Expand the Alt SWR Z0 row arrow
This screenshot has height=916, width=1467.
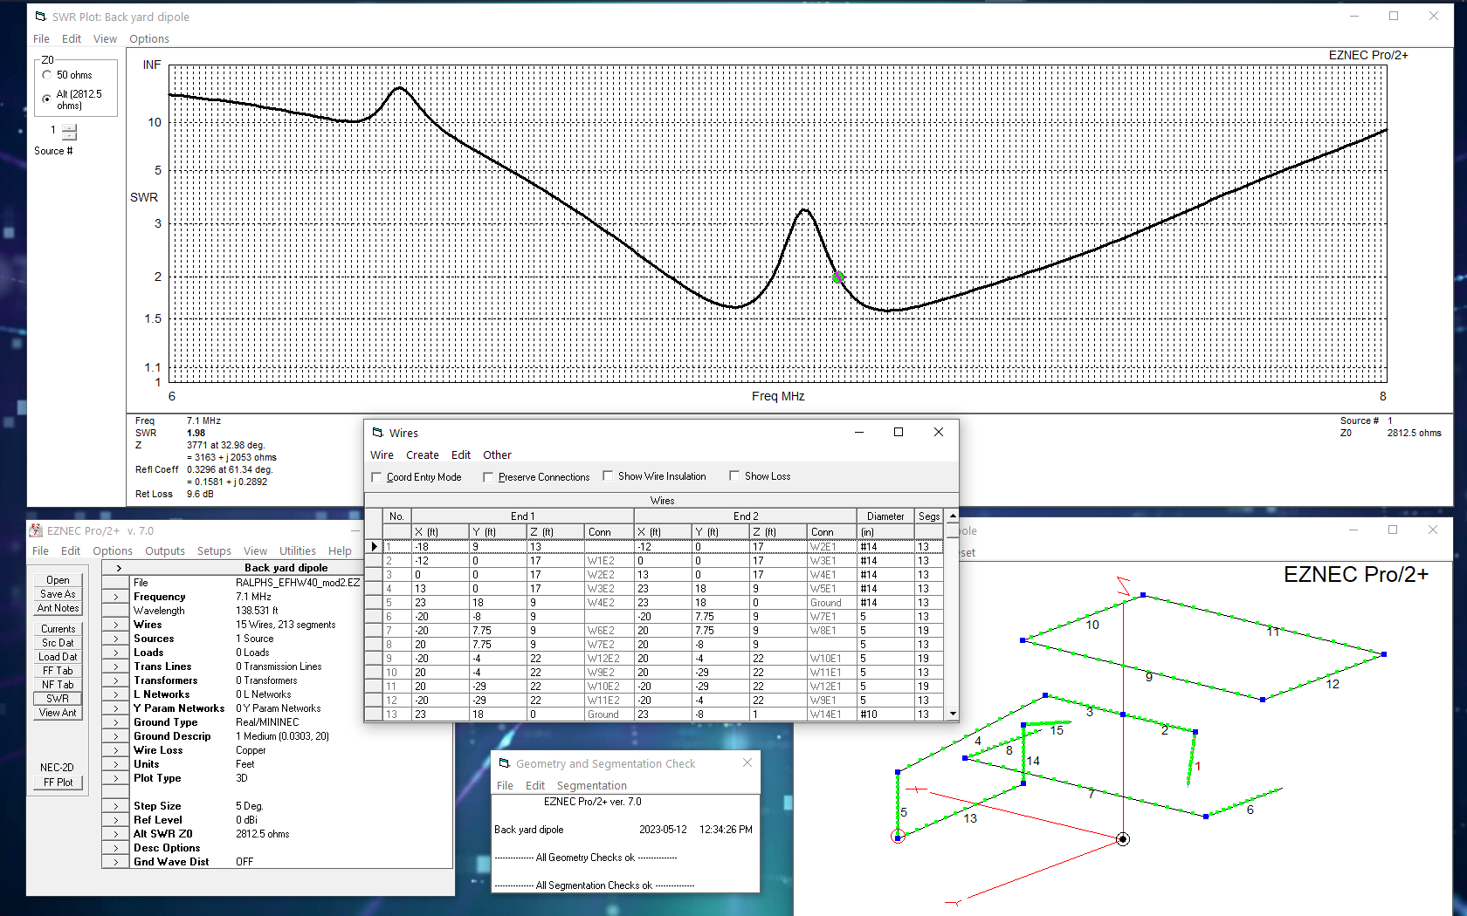click(116, 834)
